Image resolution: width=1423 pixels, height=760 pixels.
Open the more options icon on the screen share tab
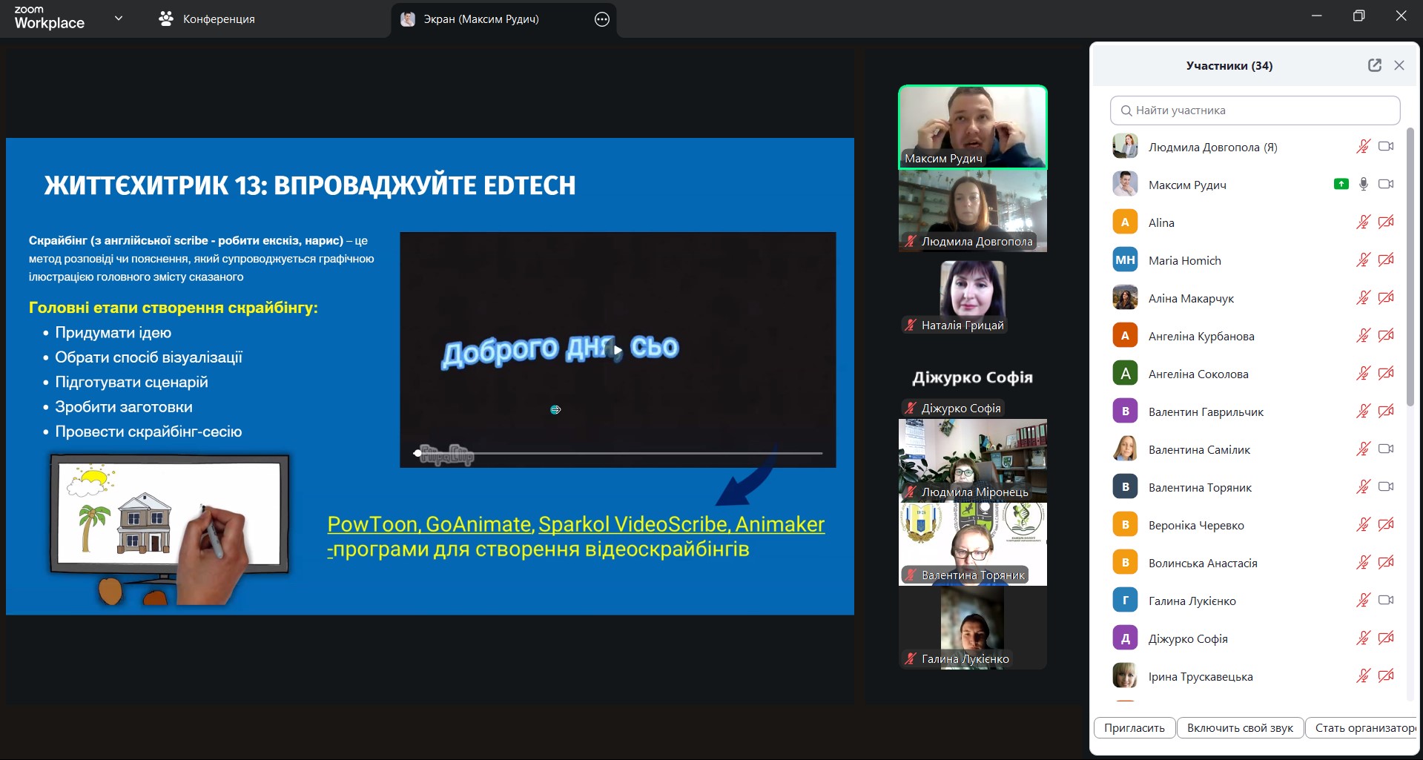tap(602, 19)
